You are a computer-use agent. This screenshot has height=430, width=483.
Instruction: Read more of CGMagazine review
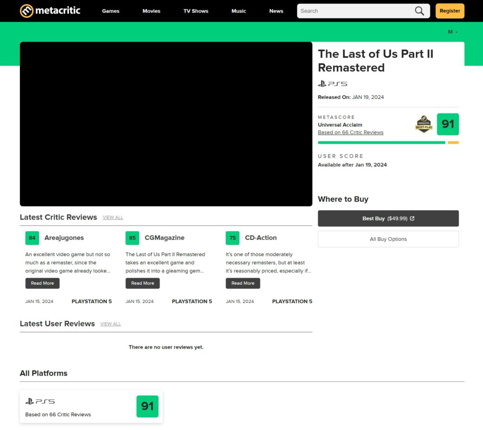(142, 283)
